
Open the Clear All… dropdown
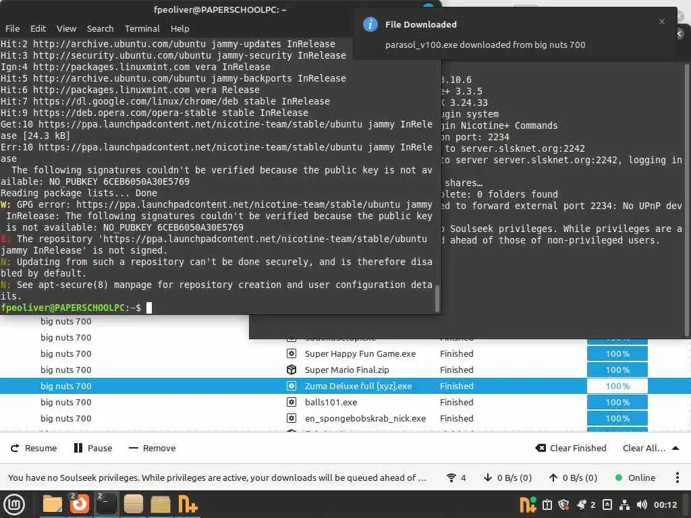click(x=644, y=448)
